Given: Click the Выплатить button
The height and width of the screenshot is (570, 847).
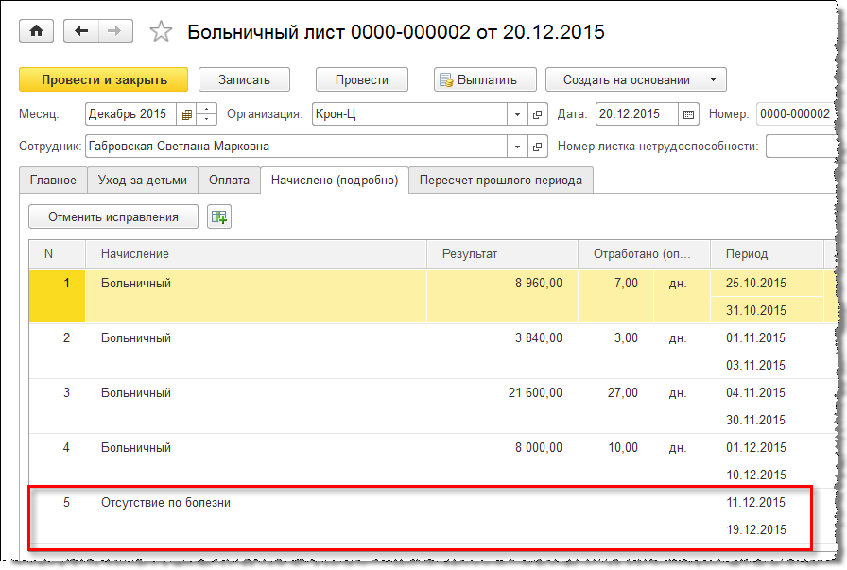Looking at the screenshot, I should coord(485,80).
